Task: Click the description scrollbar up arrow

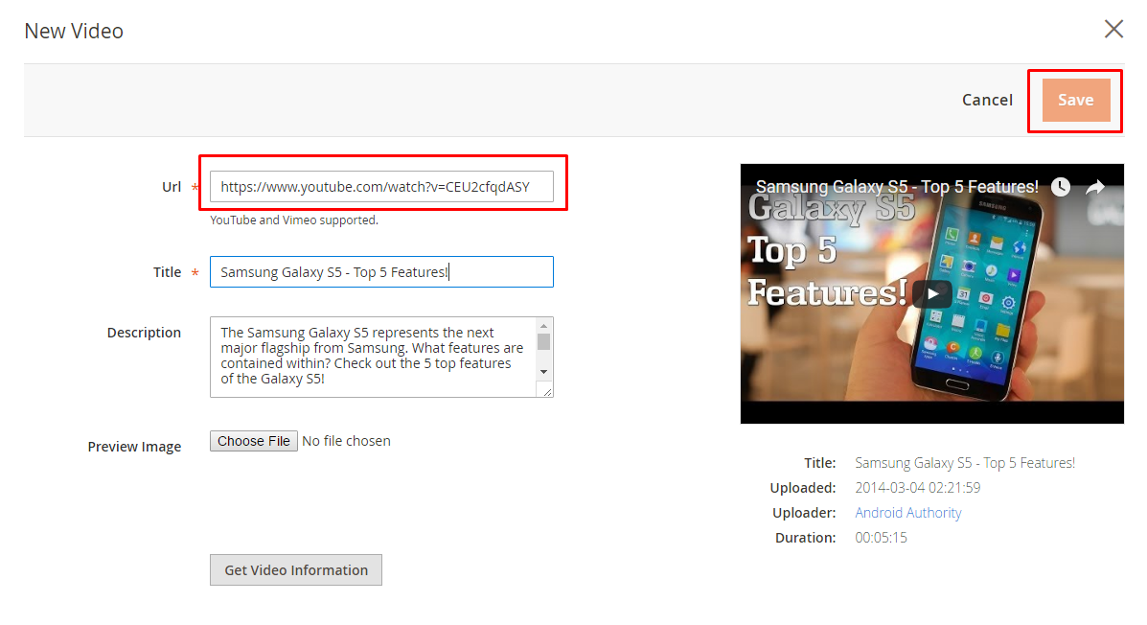Action: click(x=543, y=326)
